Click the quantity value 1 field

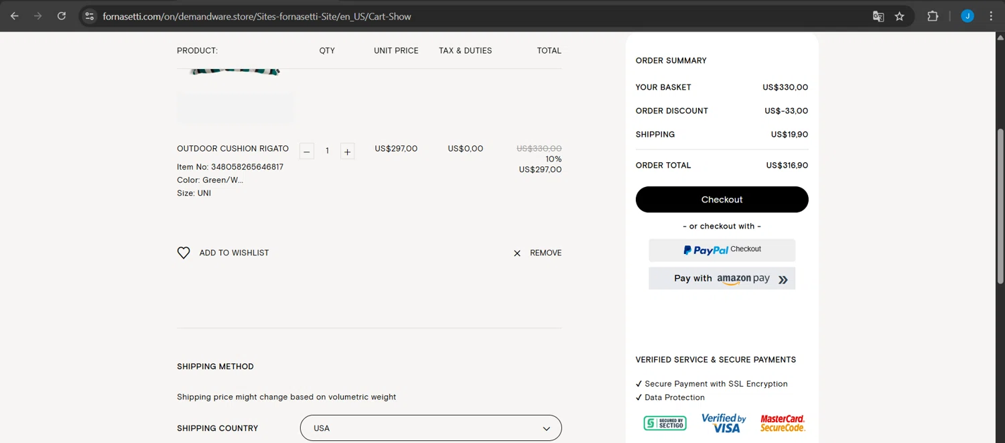[327, 151]
